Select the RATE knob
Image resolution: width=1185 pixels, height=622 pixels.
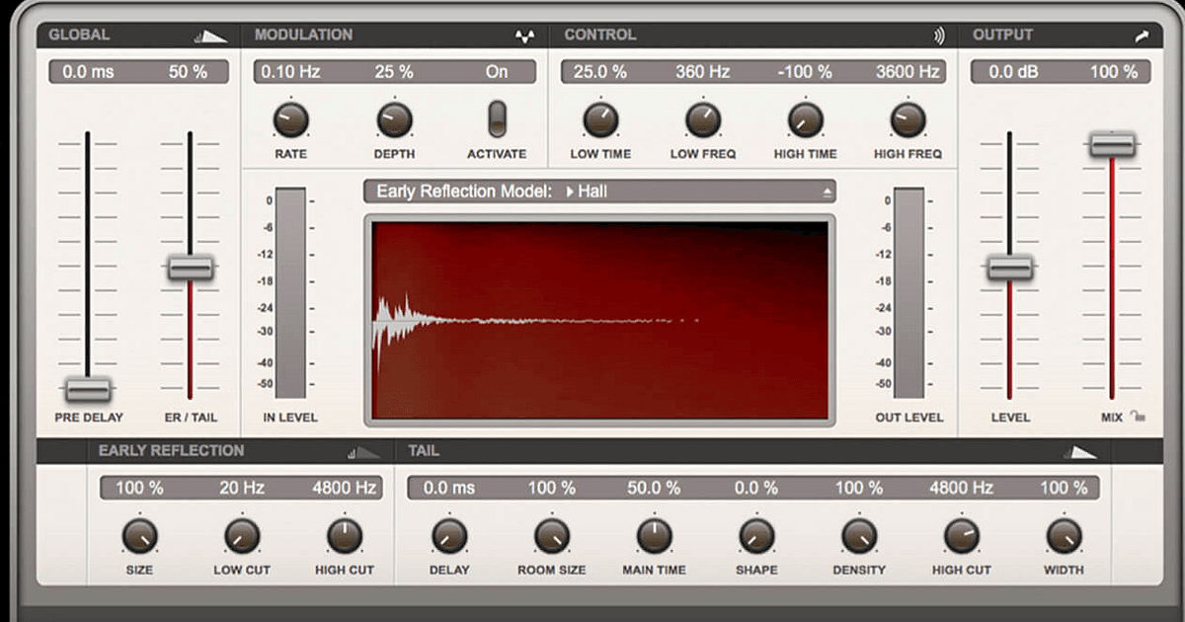290,122
